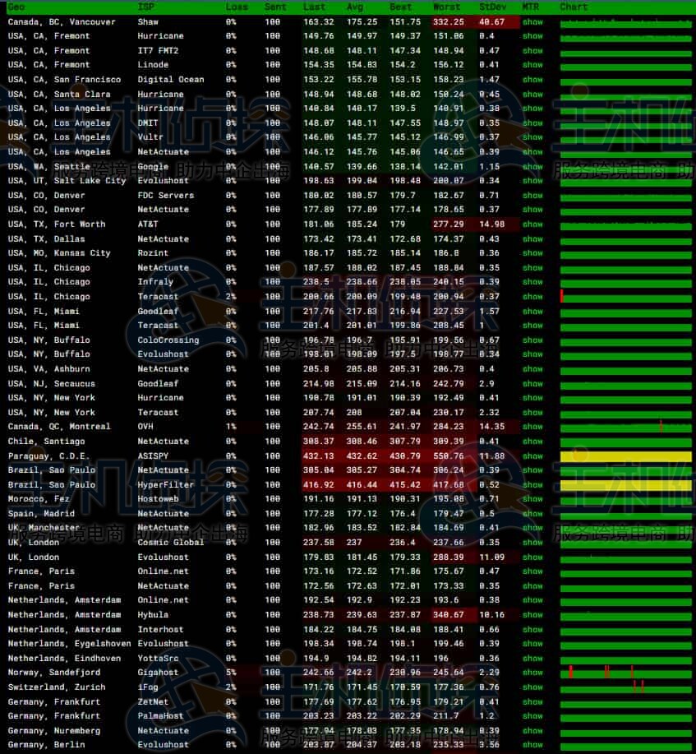
Task: Select 'Canada, BC, Vancouver' geo cell
Action: pyautogui.click(x=62, y=22)
